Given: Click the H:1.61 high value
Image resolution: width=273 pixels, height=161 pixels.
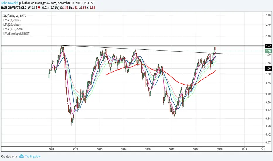Looking at the screenshot, I should pyautogui.click(x=73, y=8).
